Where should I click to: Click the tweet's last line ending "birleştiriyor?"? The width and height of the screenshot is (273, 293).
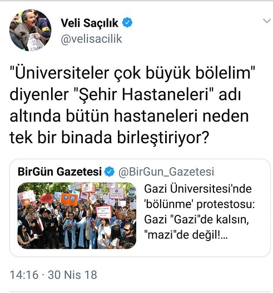109,138
